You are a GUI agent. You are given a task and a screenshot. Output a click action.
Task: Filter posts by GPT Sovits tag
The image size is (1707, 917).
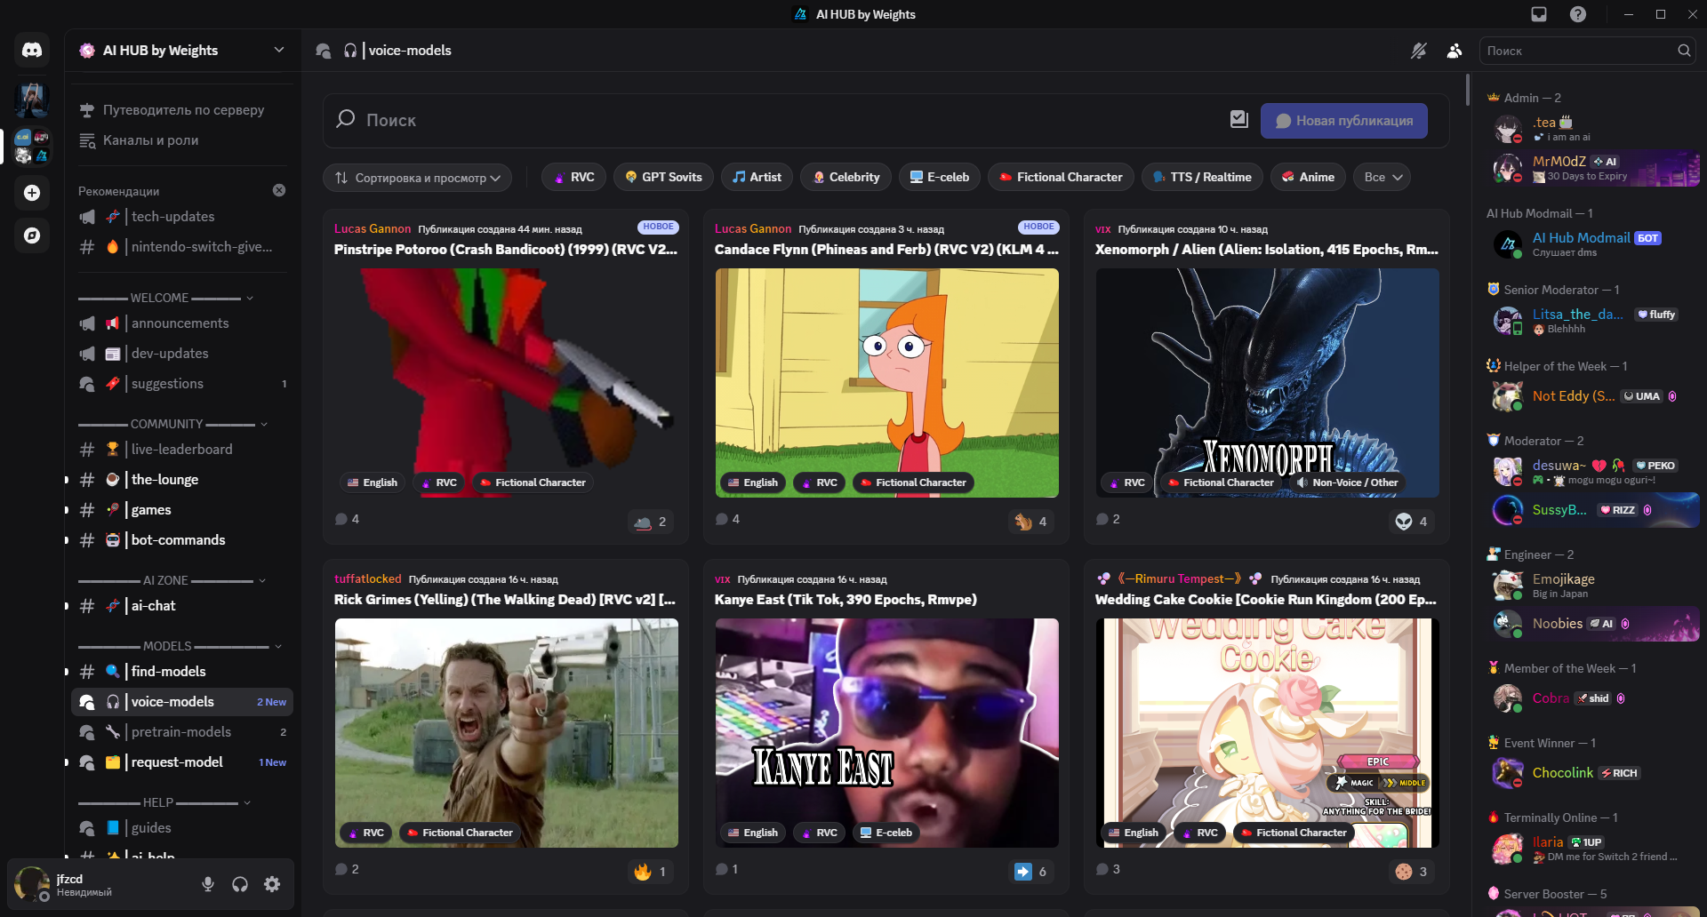(x=663, y=177)
